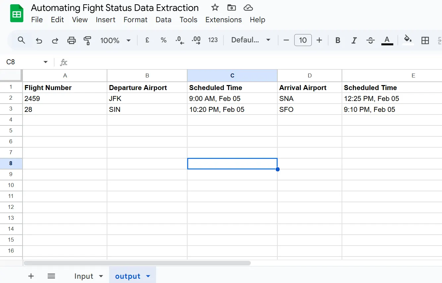442x283 pixels.
Task: Open the Help menu
Action: click(257, 20)
